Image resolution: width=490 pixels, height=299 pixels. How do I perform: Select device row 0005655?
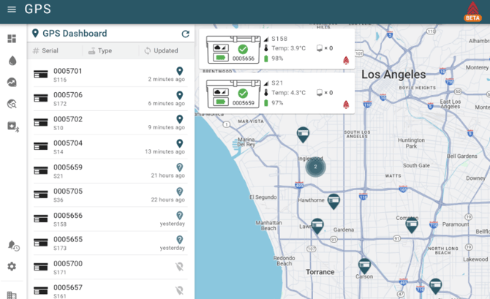[110, 243]
